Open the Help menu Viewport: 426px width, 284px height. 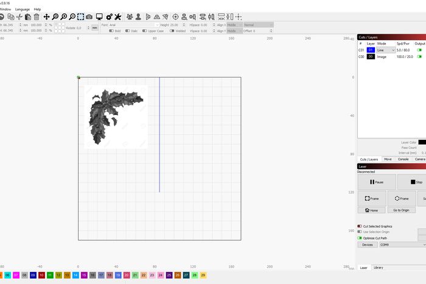(x=38, y=9)
